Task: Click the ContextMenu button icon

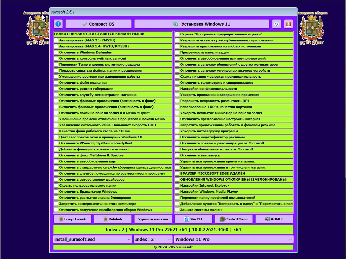Action: (x=222, y=219)
